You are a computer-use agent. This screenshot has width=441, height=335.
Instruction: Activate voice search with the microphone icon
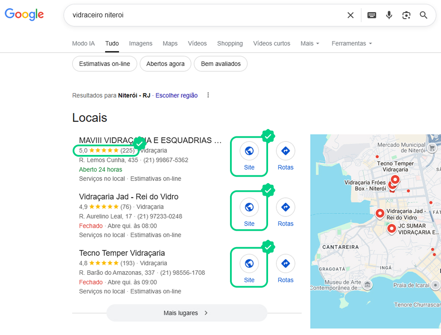point(389,15)
